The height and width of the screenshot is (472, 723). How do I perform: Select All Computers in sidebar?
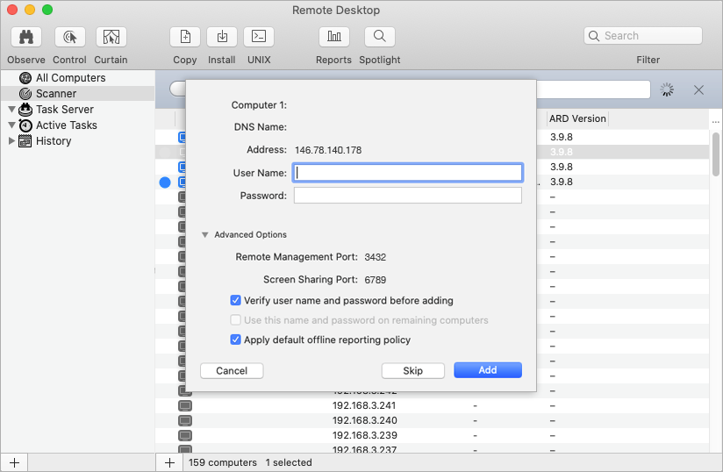pos(70,78)
